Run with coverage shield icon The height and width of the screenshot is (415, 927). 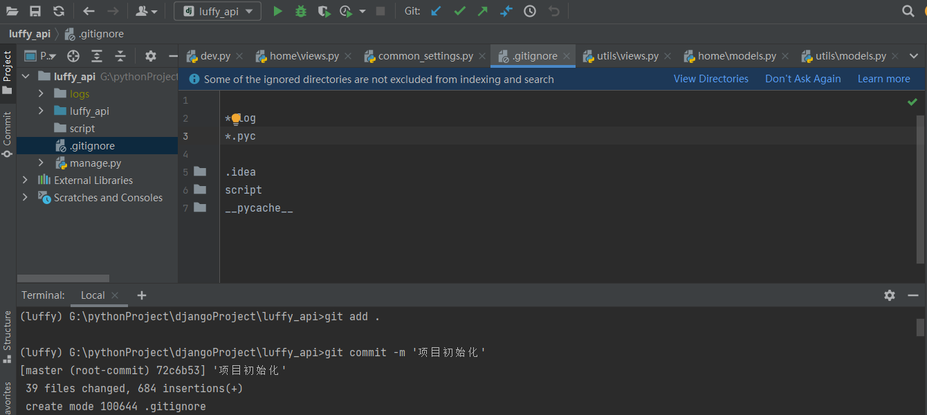pos(323,11)
